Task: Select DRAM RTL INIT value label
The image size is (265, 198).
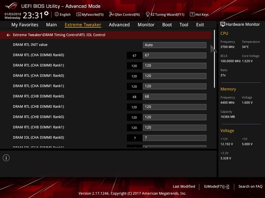Action: tap(30, 45)
